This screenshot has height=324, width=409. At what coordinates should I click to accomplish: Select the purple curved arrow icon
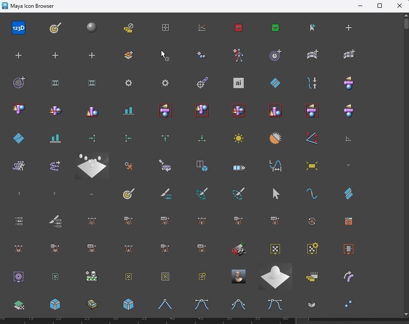pos(349,276)
